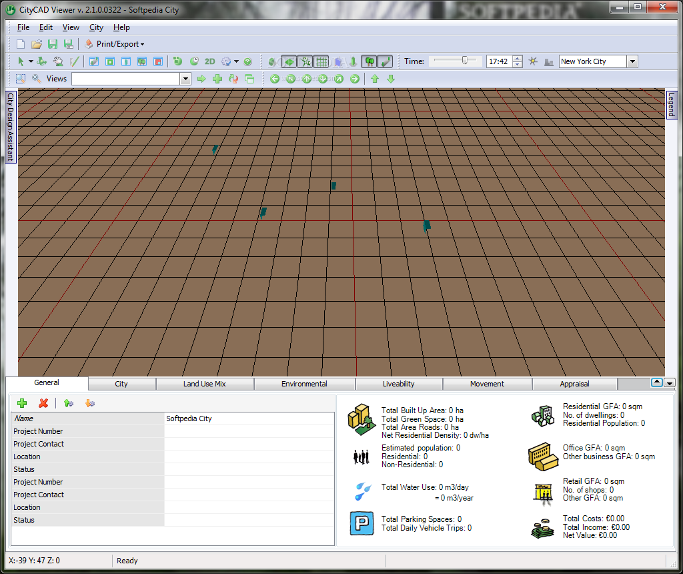
Task: Delete property with red X button
Action: coord(43,403)
